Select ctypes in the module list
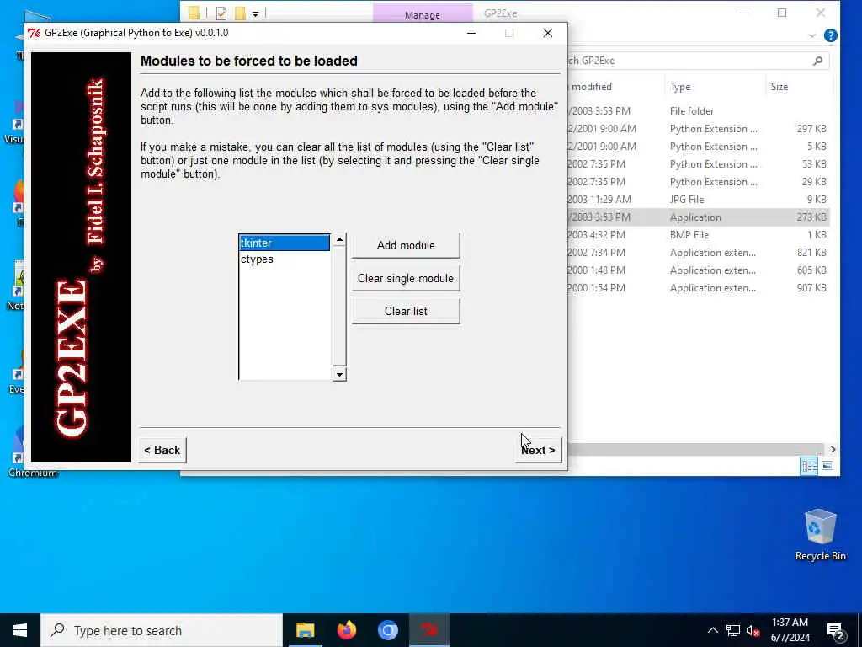862x647 pixels. click(x=285, y=259)
